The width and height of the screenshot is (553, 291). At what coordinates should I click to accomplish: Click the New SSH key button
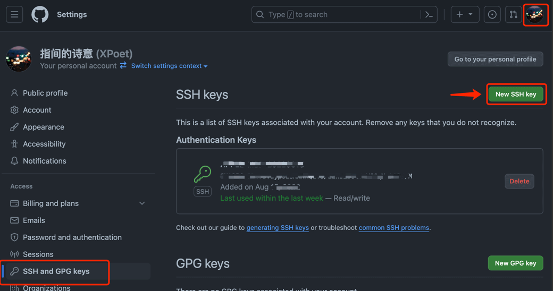click(x=516, y=94)
